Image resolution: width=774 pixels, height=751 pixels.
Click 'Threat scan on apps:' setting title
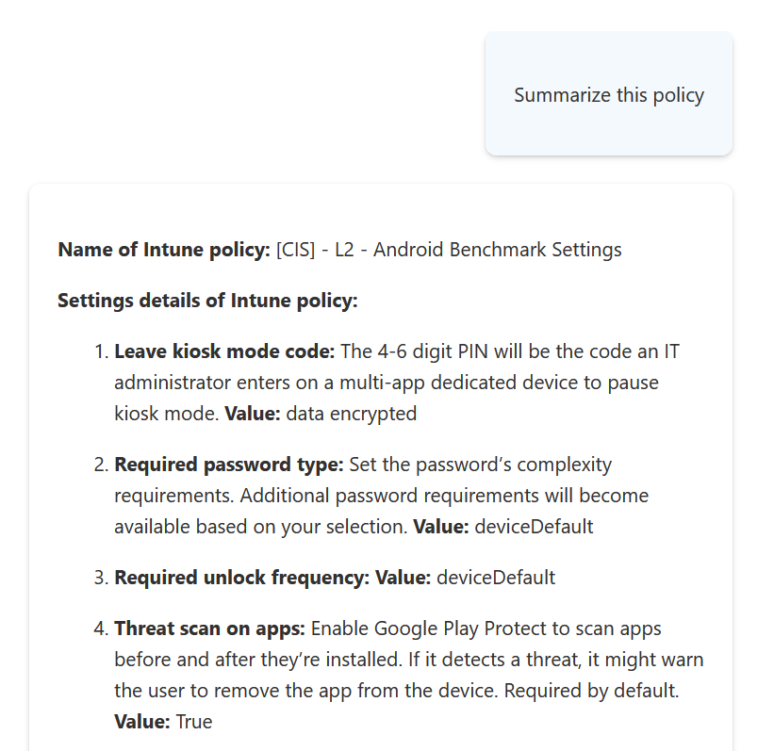pyautogui.click(x=210, y=629)
